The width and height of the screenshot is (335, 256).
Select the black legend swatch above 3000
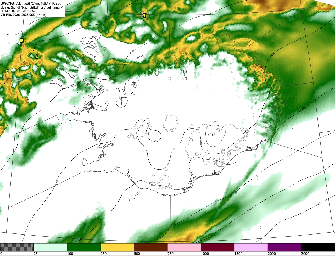318,247
